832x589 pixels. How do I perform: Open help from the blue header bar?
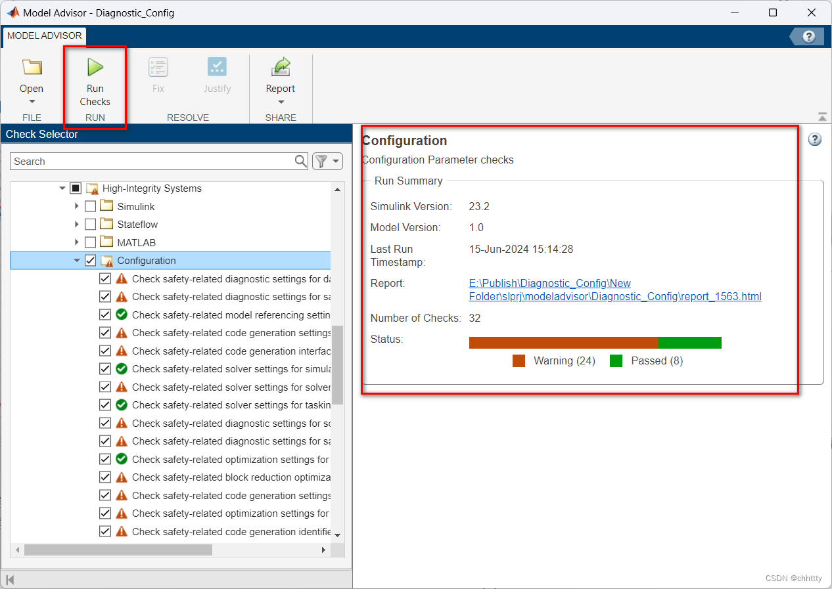click(x=809, y=37)
